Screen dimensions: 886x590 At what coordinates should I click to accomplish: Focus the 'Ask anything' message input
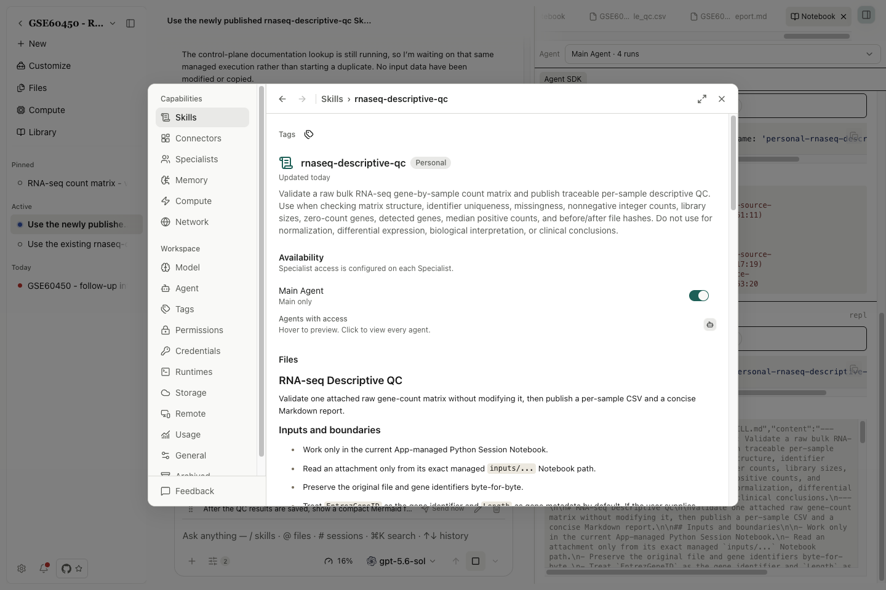pyautogui.click(x=343, y=536)
